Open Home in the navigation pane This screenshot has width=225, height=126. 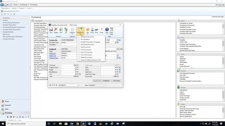7,101
